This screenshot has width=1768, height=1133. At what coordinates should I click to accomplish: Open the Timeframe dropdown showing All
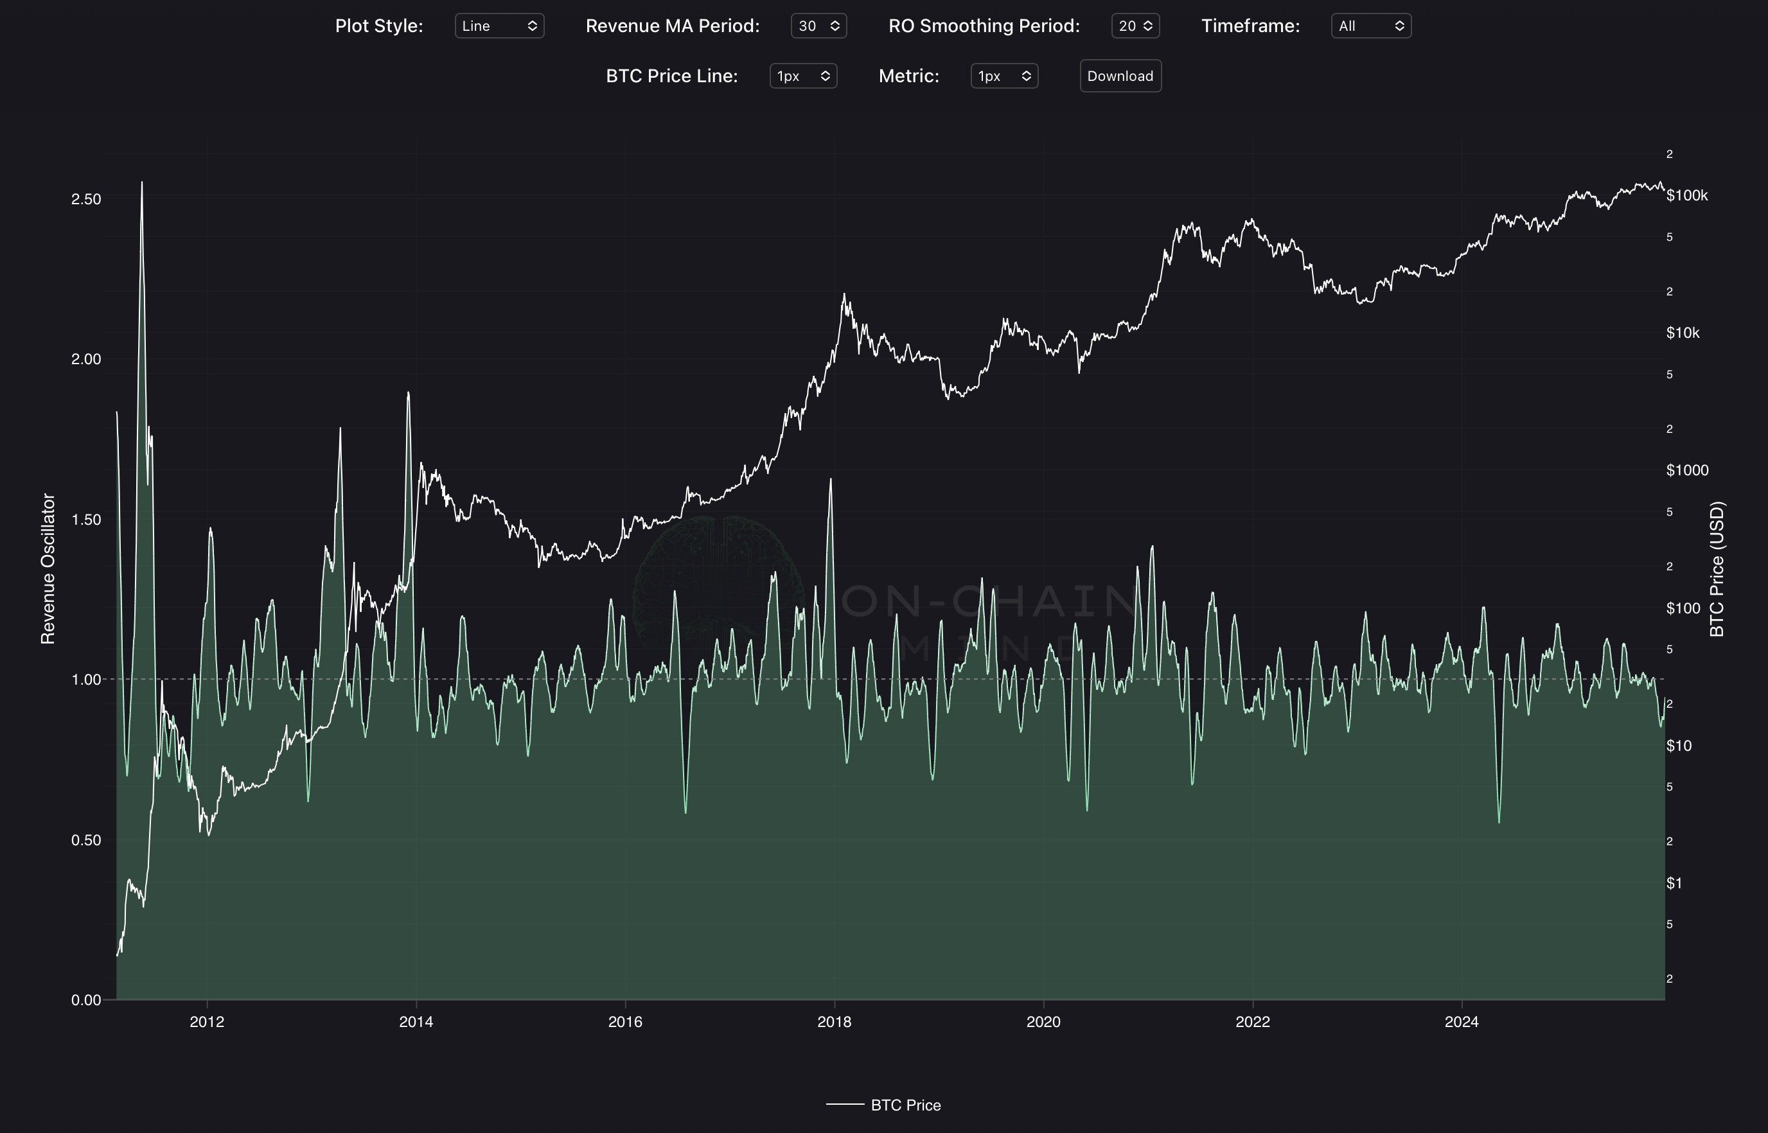(x=1371, y=26)
